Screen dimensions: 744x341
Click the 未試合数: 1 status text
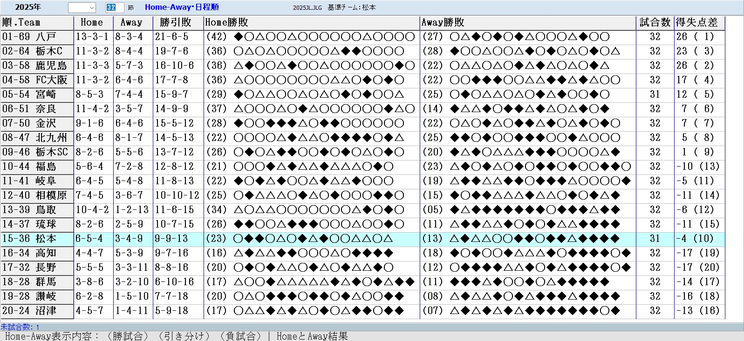20,327
